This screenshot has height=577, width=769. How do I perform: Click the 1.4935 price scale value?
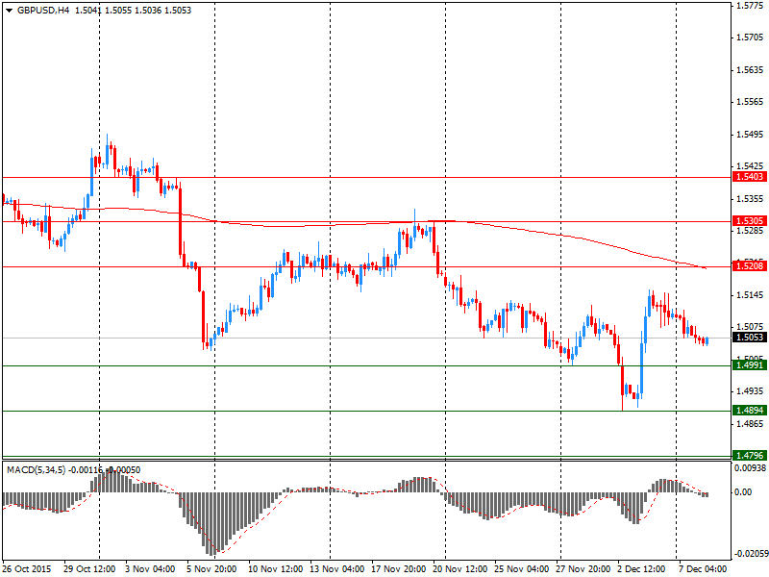coord(751,391)
